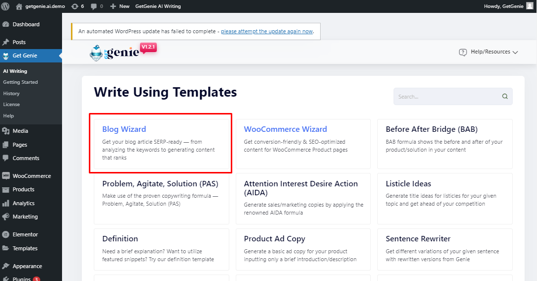Click the Dashboard gauge icon

[5, 24]
